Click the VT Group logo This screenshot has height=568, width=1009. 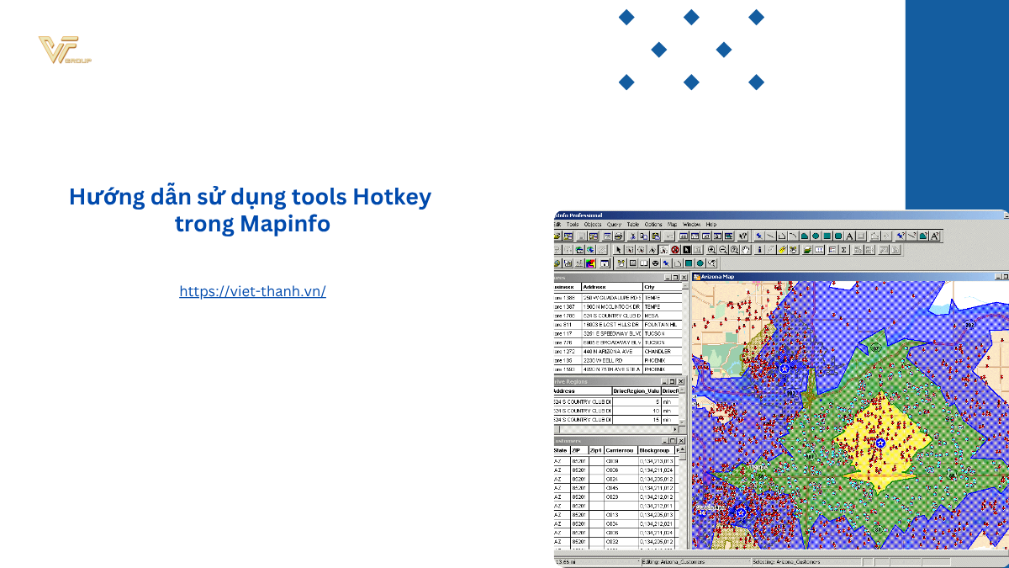click(x=64, y=50)
